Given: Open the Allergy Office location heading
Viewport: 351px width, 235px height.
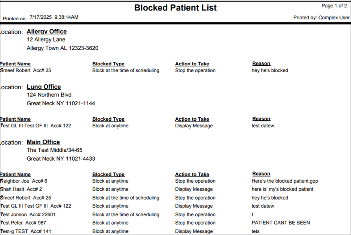Looking at the screenshot, I should coord(46,32).
